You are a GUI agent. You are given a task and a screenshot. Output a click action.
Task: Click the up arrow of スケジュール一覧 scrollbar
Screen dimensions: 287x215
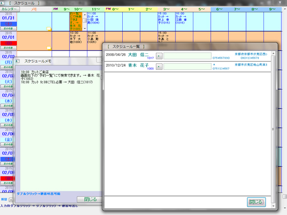(273, 54)
